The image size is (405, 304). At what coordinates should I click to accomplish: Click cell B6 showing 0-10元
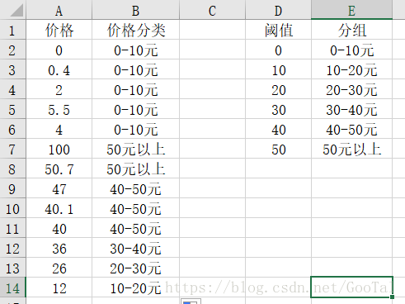[x=135, y=129]
